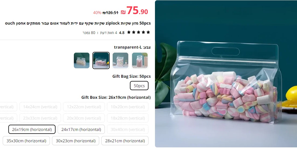This screenshot has width=297, height=149.
Task: Click the disabled 14x24cm (vertical) option
Action: [x=40, y=107]
